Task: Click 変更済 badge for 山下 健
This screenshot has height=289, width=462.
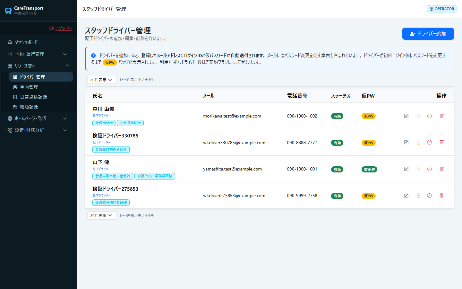Action: click(x=369, y=170)
